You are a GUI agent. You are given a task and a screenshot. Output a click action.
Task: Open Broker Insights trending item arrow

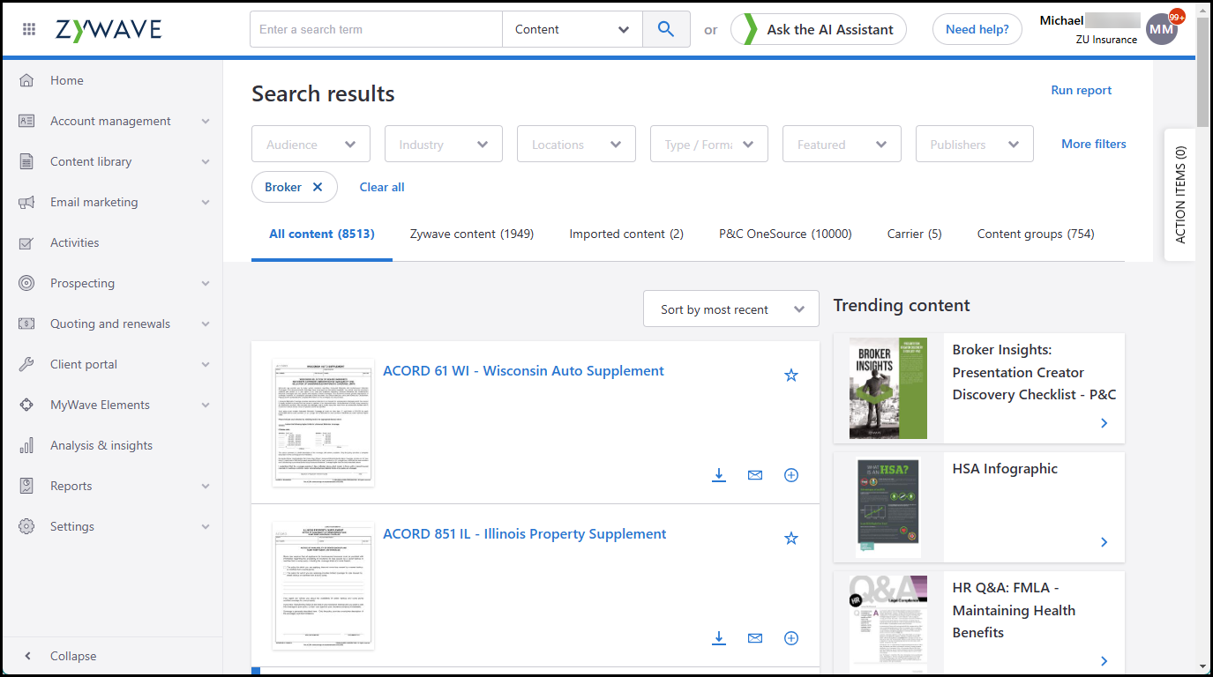[x=1104, y=424]
